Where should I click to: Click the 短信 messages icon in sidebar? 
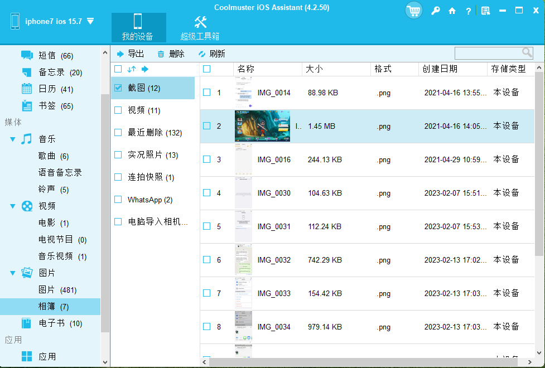click(x=27, y=55)
